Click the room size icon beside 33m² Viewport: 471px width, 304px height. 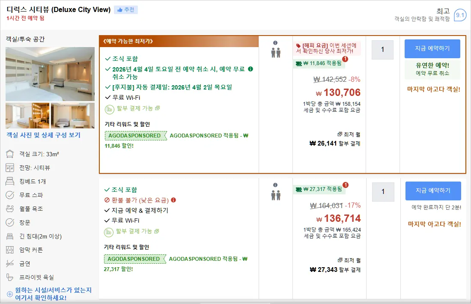point(10,154)
